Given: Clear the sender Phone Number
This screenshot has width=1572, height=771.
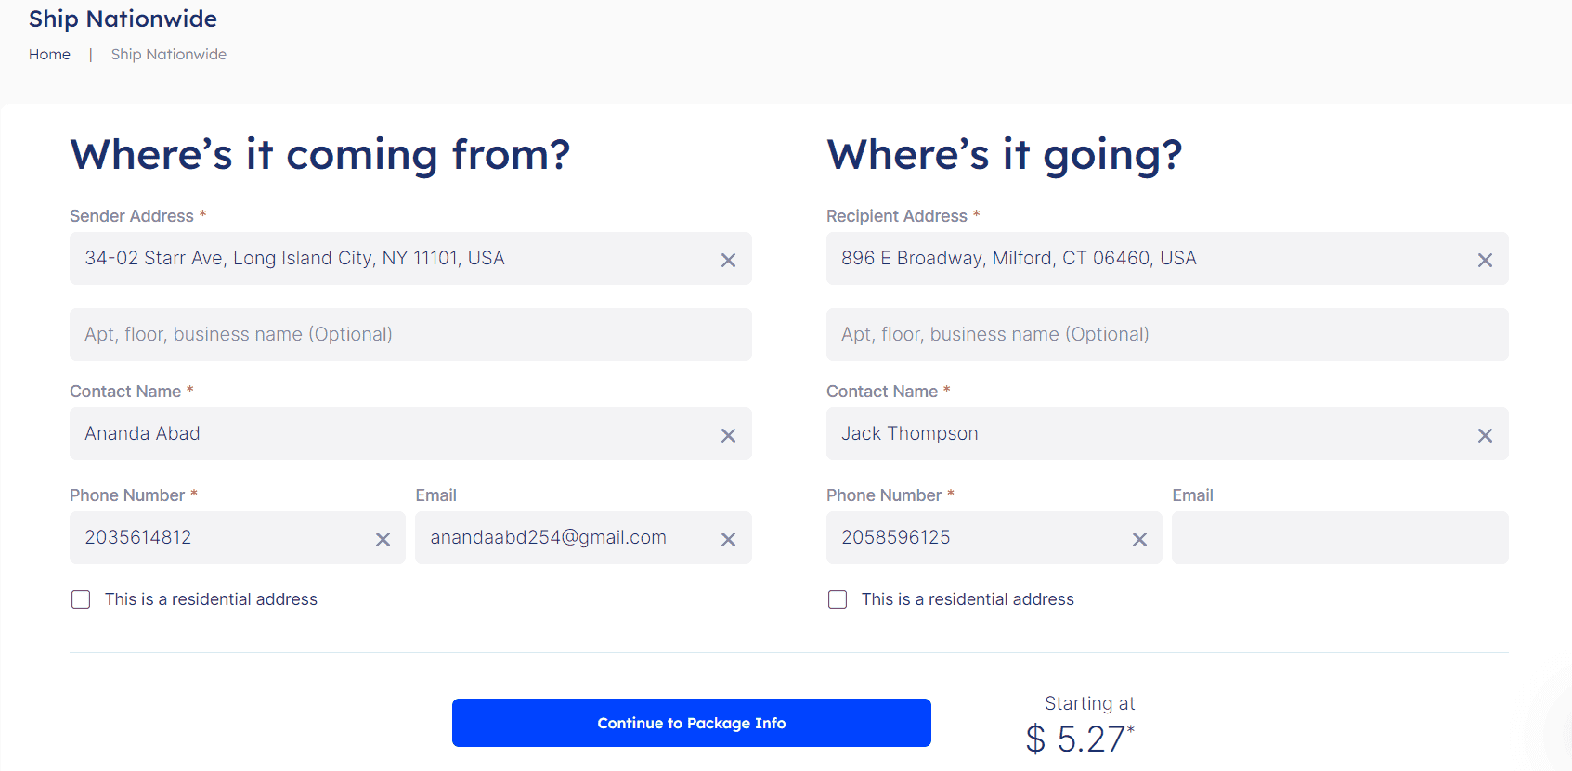Looking at the screenshot, I should pos(383,538).
